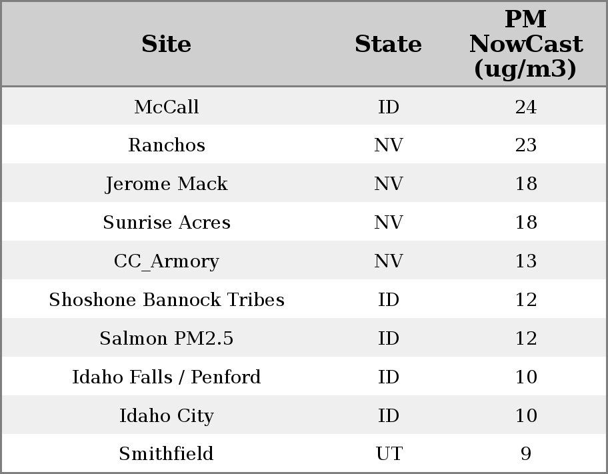
Task: Select the Idaho City site cell
Action: pos(166,416)
